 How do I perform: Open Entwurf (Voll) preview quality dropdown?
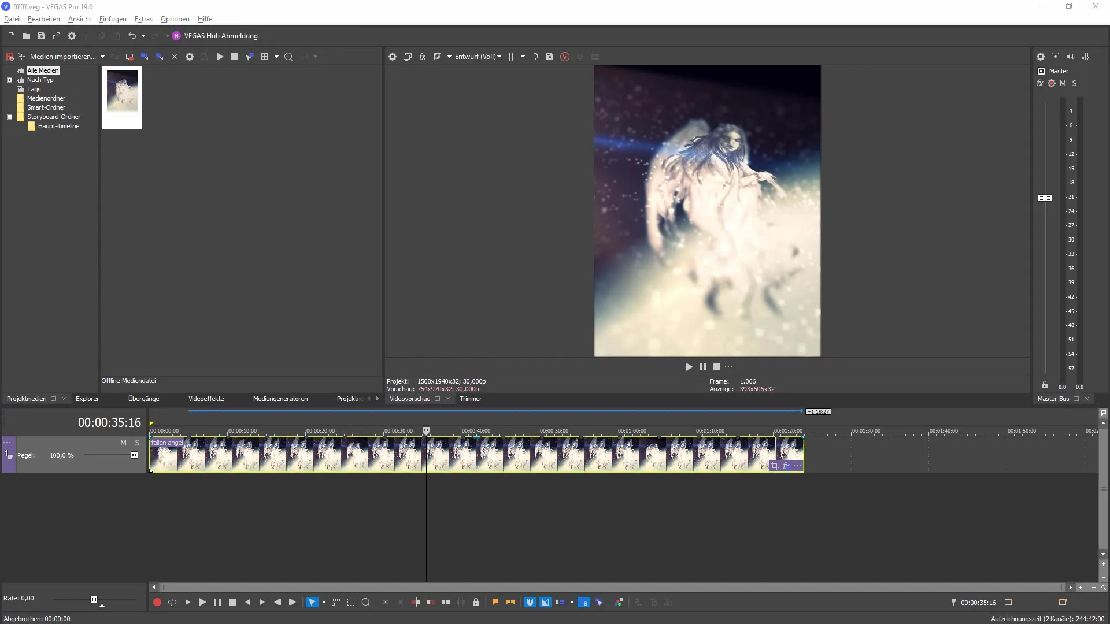pyautogui.click(x=478, y=57)
